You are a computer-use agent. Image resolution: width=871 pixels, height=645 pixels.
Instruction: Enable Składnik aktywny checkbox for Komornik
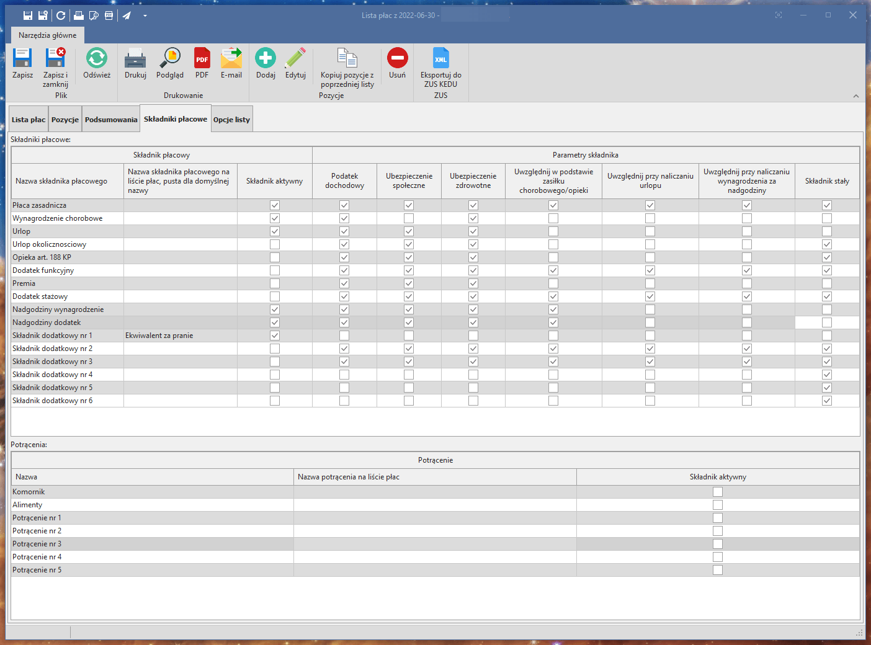718,492
